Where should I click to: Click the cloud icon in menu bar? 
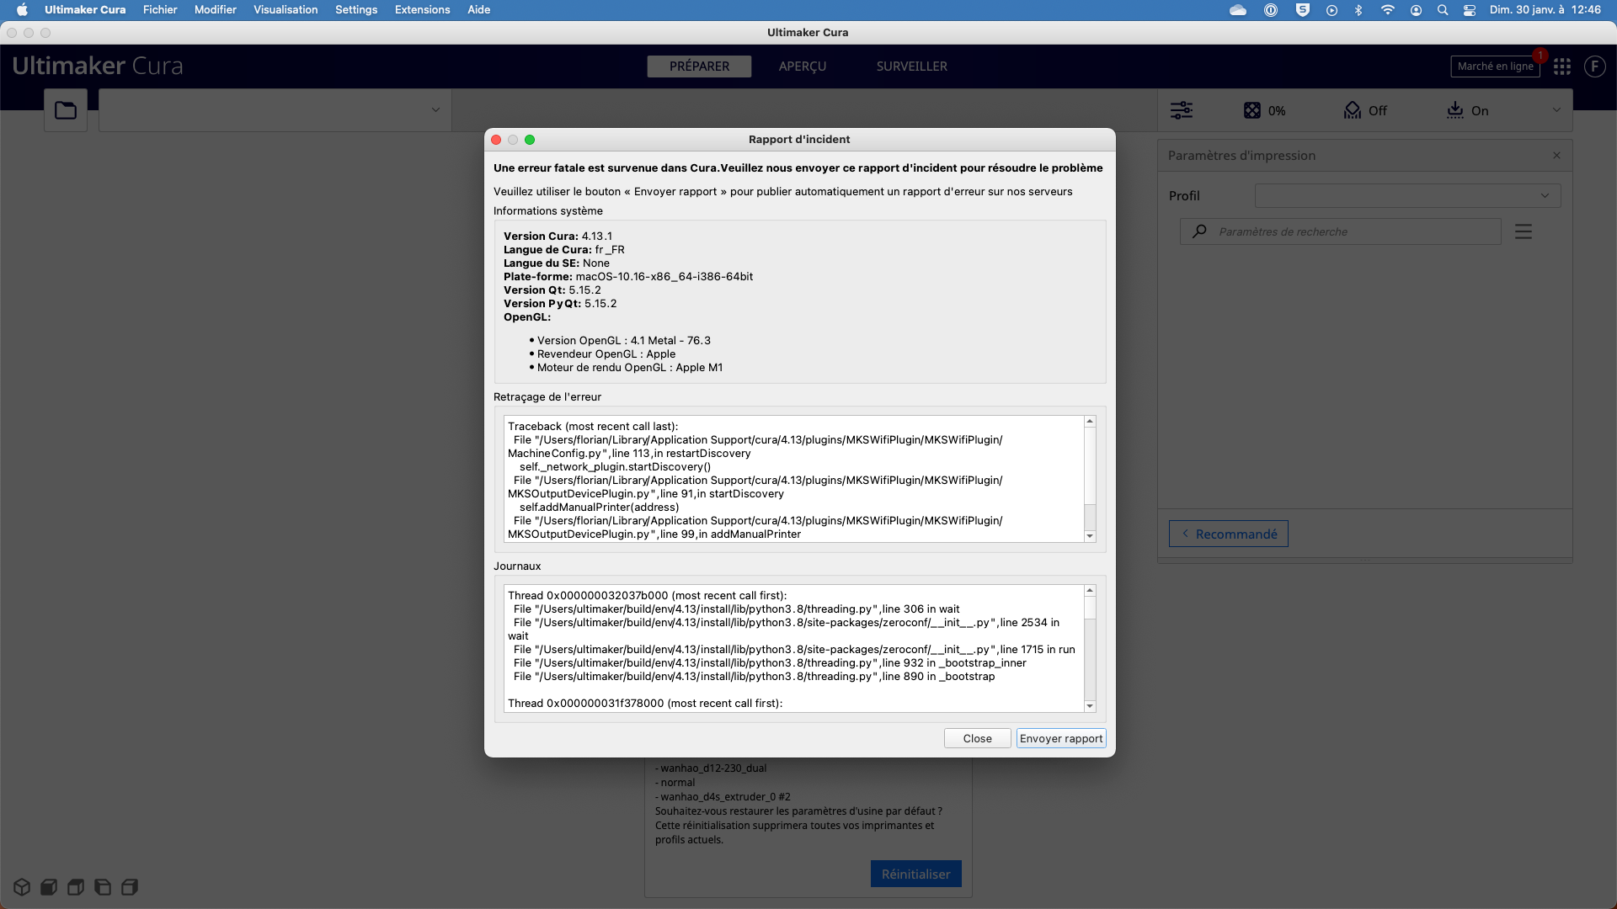pos(1238,10)
